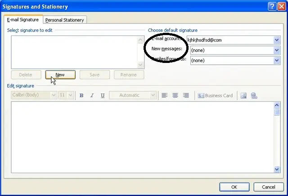Click the signature list scroll down arrow

(x=140, y=65)
